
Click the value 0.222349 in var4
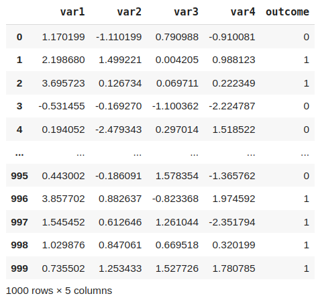coord(233,83)
